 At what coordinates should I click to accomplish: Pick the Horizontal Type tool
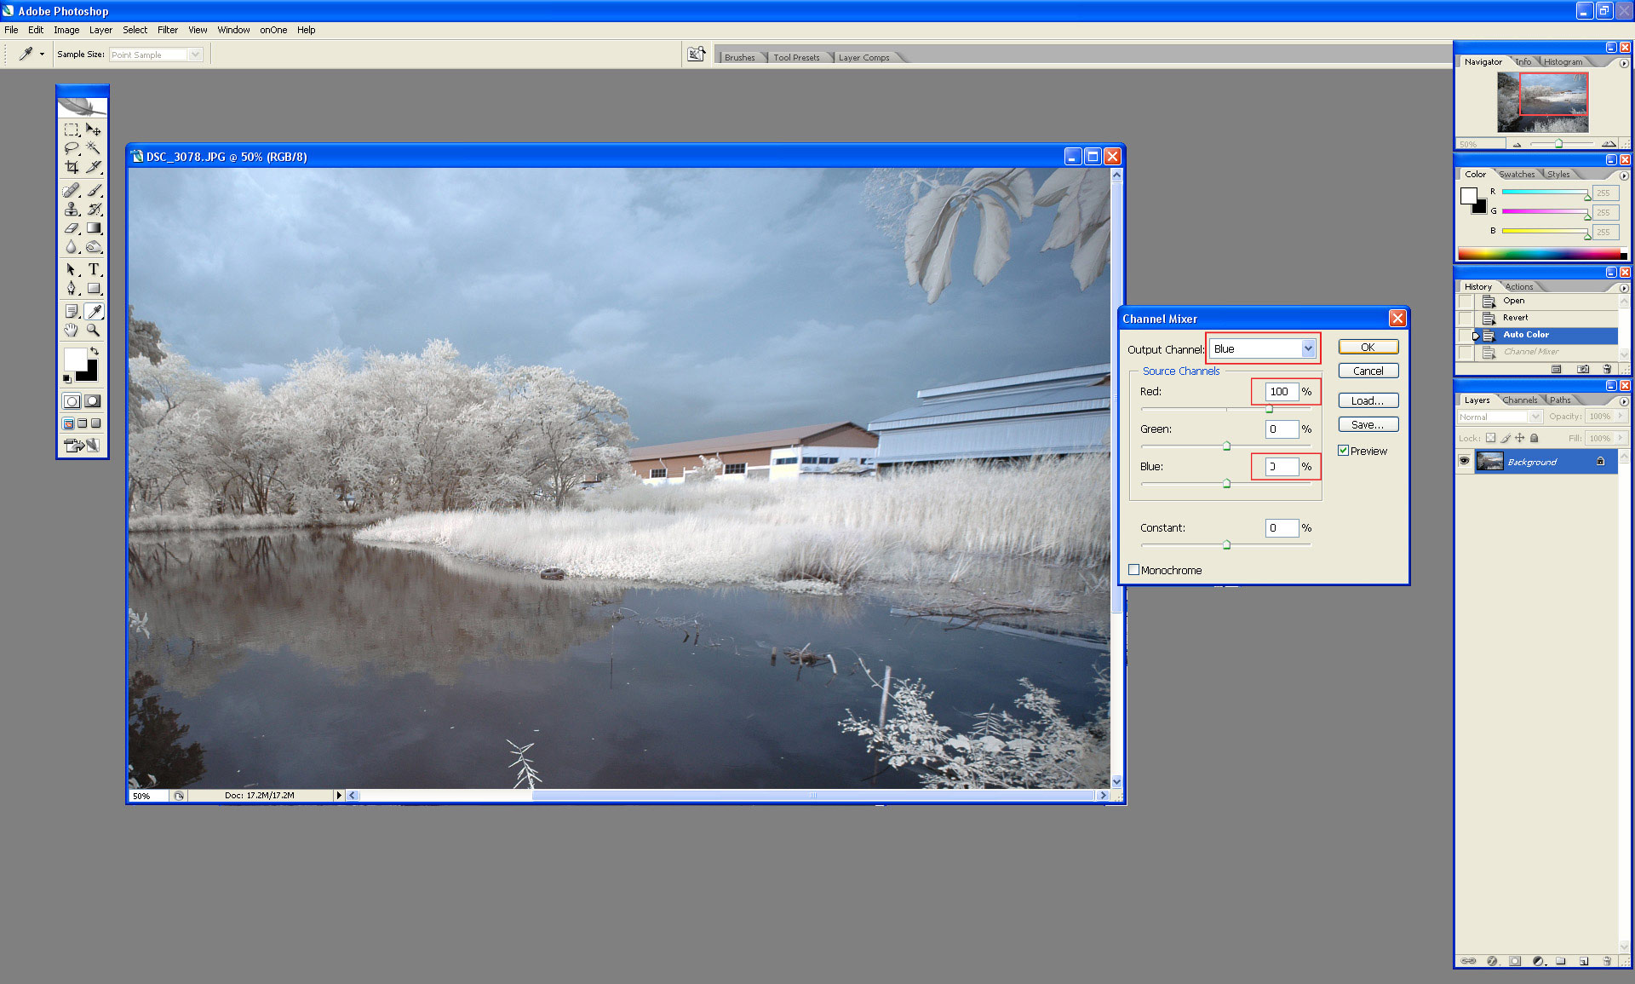point(94,269)
